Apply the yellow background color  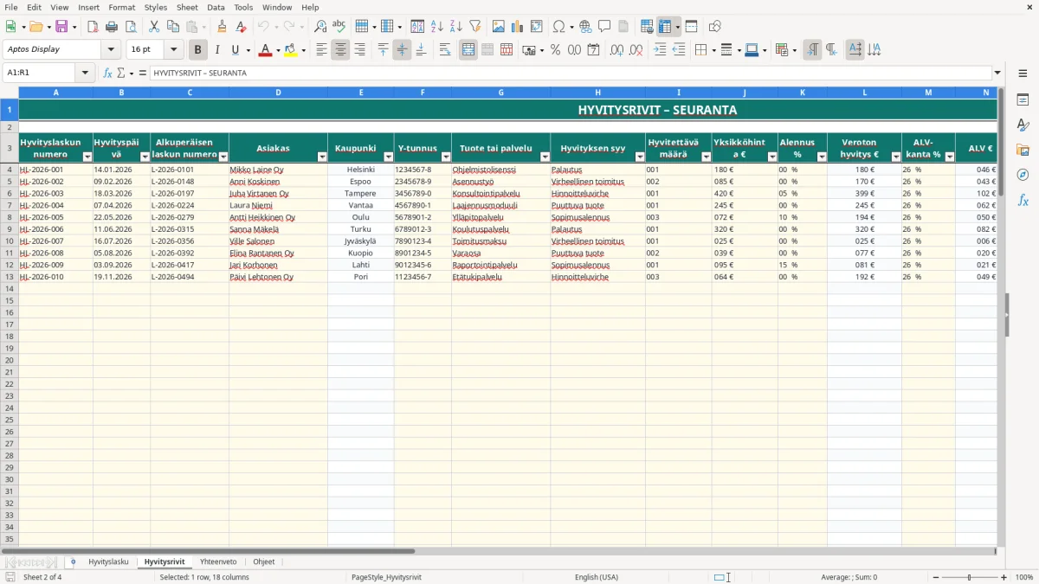[291, 50]
